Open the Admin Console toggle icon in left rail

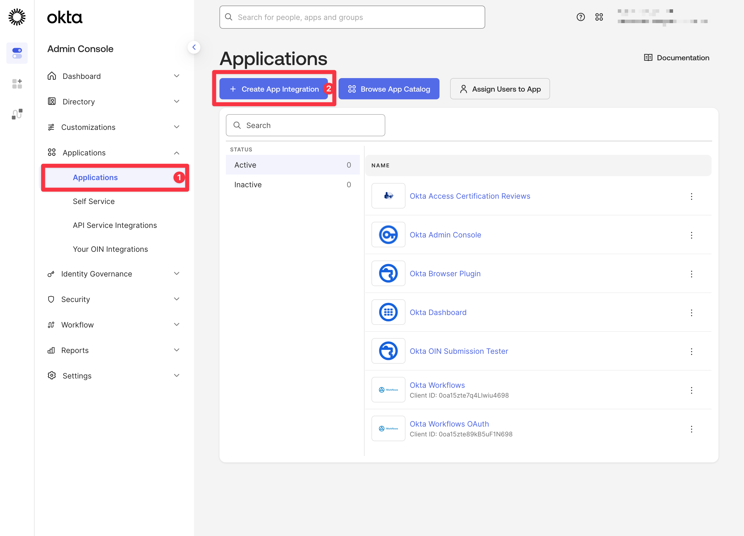click(17, 53)
